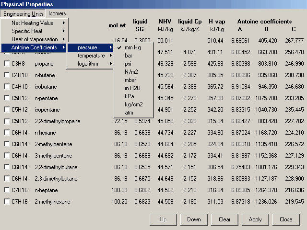Enable the n-hexane checkbox

pyautogui.click(x=7, y=132)
